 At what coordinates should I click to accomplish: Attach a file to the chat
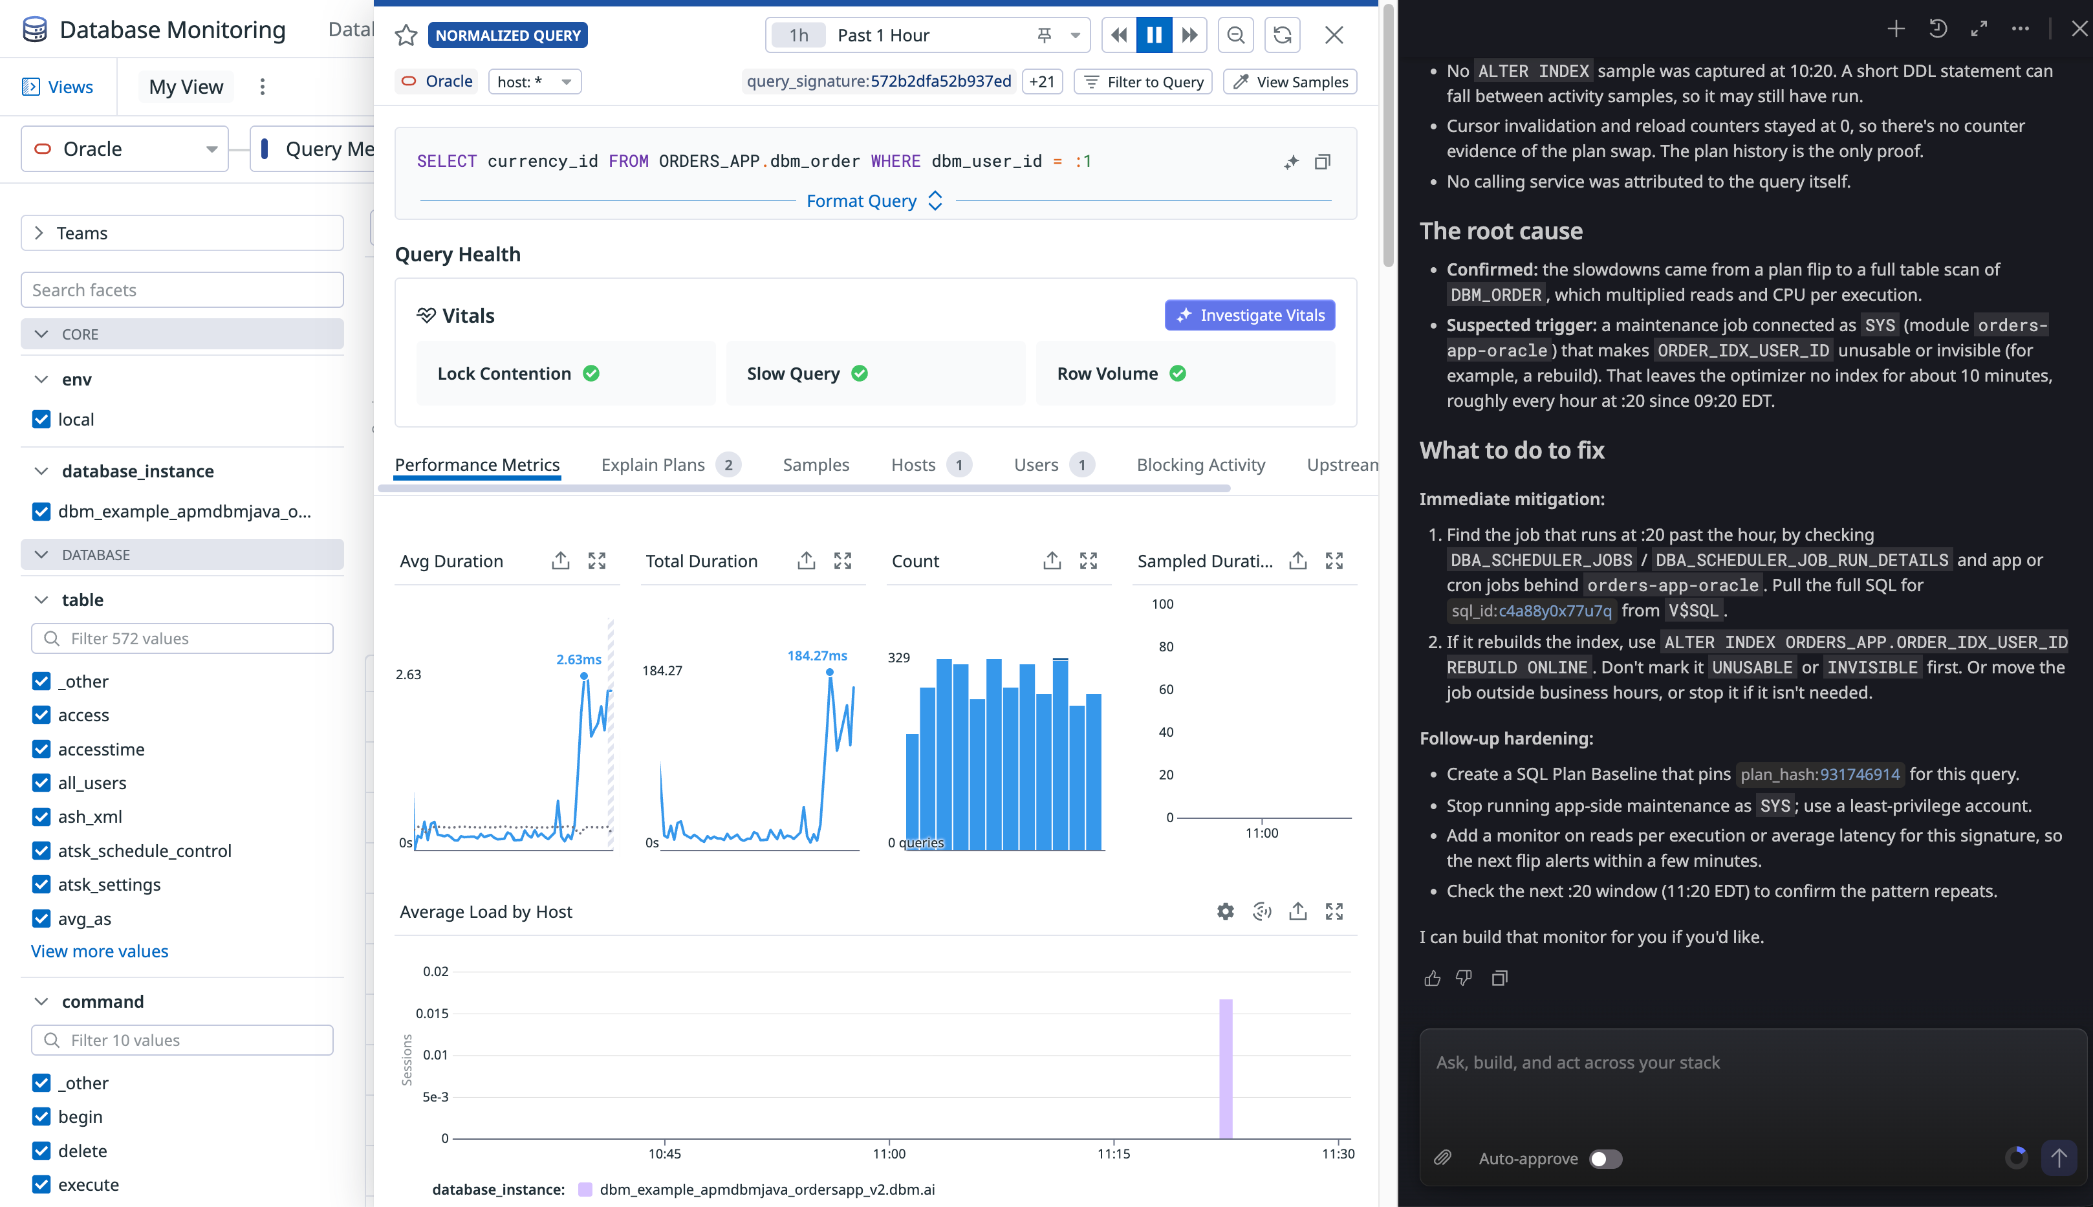[x=1443, y=1158]
